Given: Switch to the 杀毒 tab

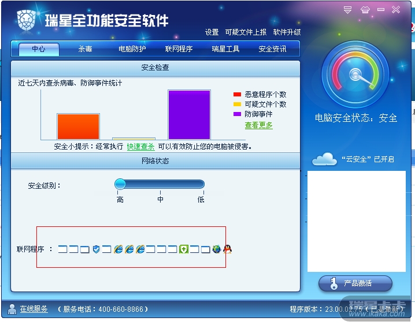Looking at the screenshot, I should 85,49.
